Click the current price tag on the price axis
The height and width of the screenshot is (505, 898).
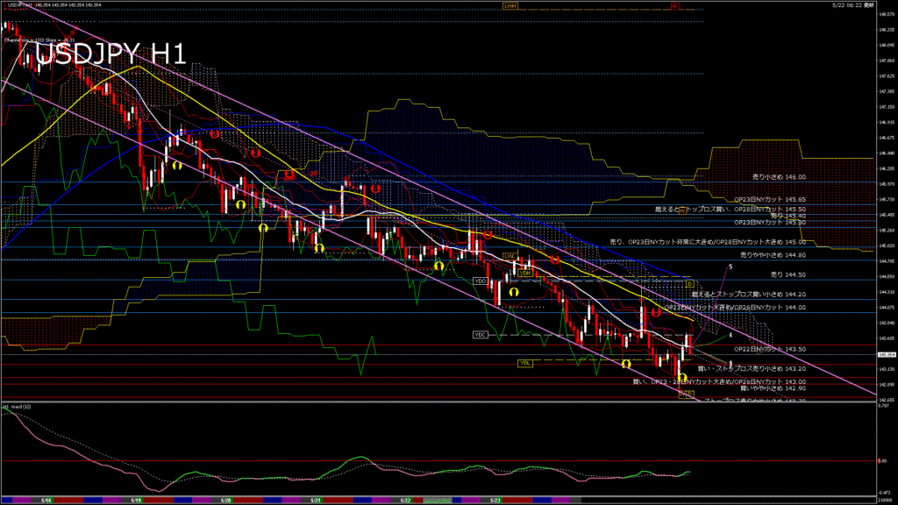coord(886,355)
